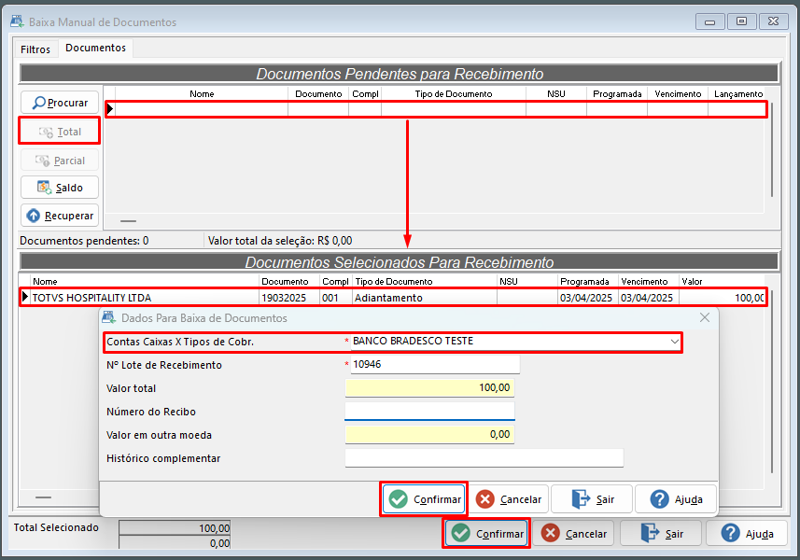This screenshot has height=560, width=800.
Task: Click the Adiantamento document type cell
Action: point(425,298)
